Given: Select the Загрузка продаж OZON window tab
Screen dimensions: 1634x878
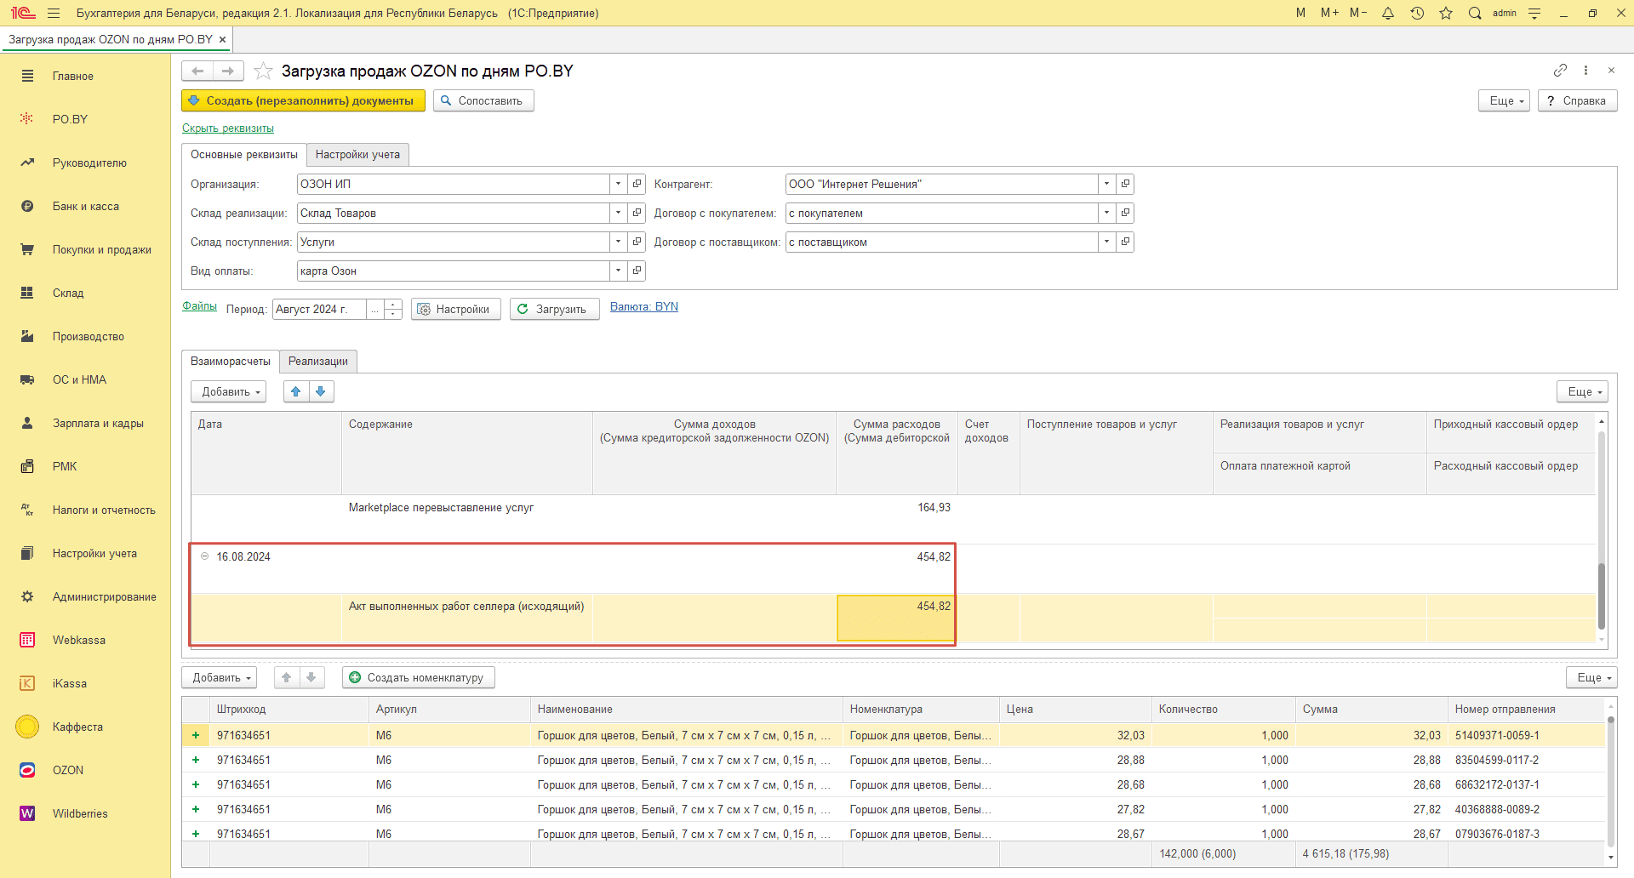Looking at the screenshot, I should [x=111, y=39].
